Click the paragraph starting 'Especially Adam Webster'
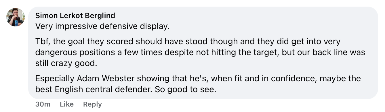 (198, 84)
